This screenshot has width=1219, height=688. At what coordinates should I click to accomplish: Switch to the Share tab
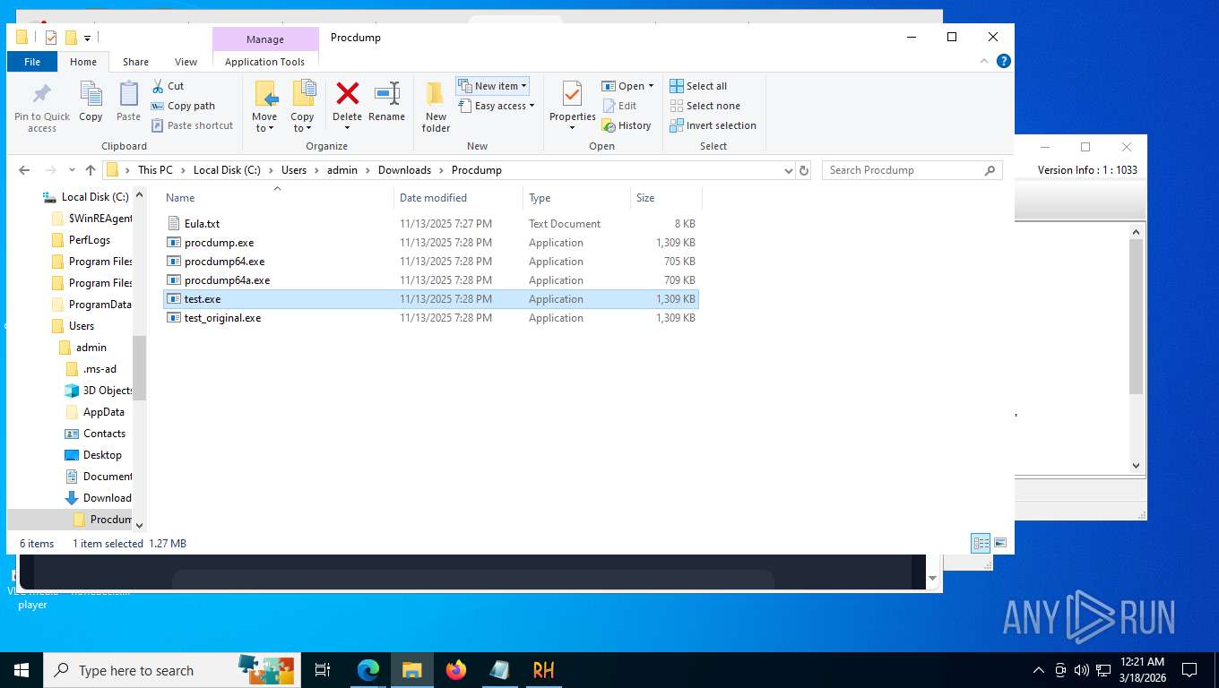135,62
